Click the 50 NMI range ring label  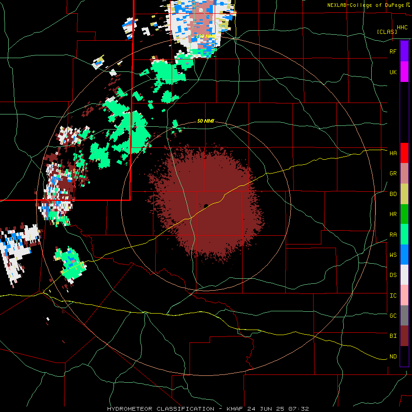pyautogui.click(x=206, y=121)
